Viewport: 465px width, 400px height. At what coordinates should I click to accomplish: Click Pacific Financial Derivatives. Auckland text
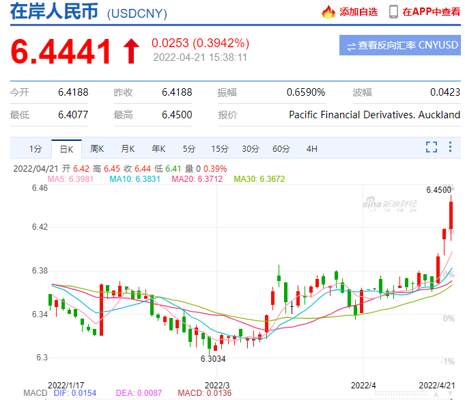pos(375,115)
